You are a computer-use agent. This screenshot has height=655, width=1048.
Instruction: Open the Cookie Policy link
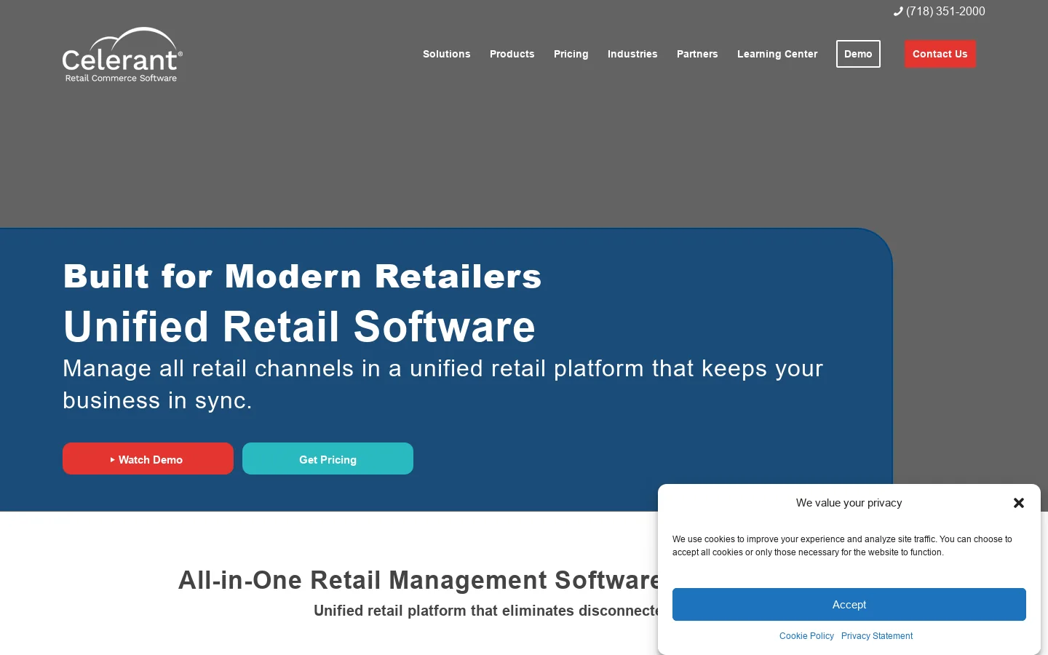[806, 636]
